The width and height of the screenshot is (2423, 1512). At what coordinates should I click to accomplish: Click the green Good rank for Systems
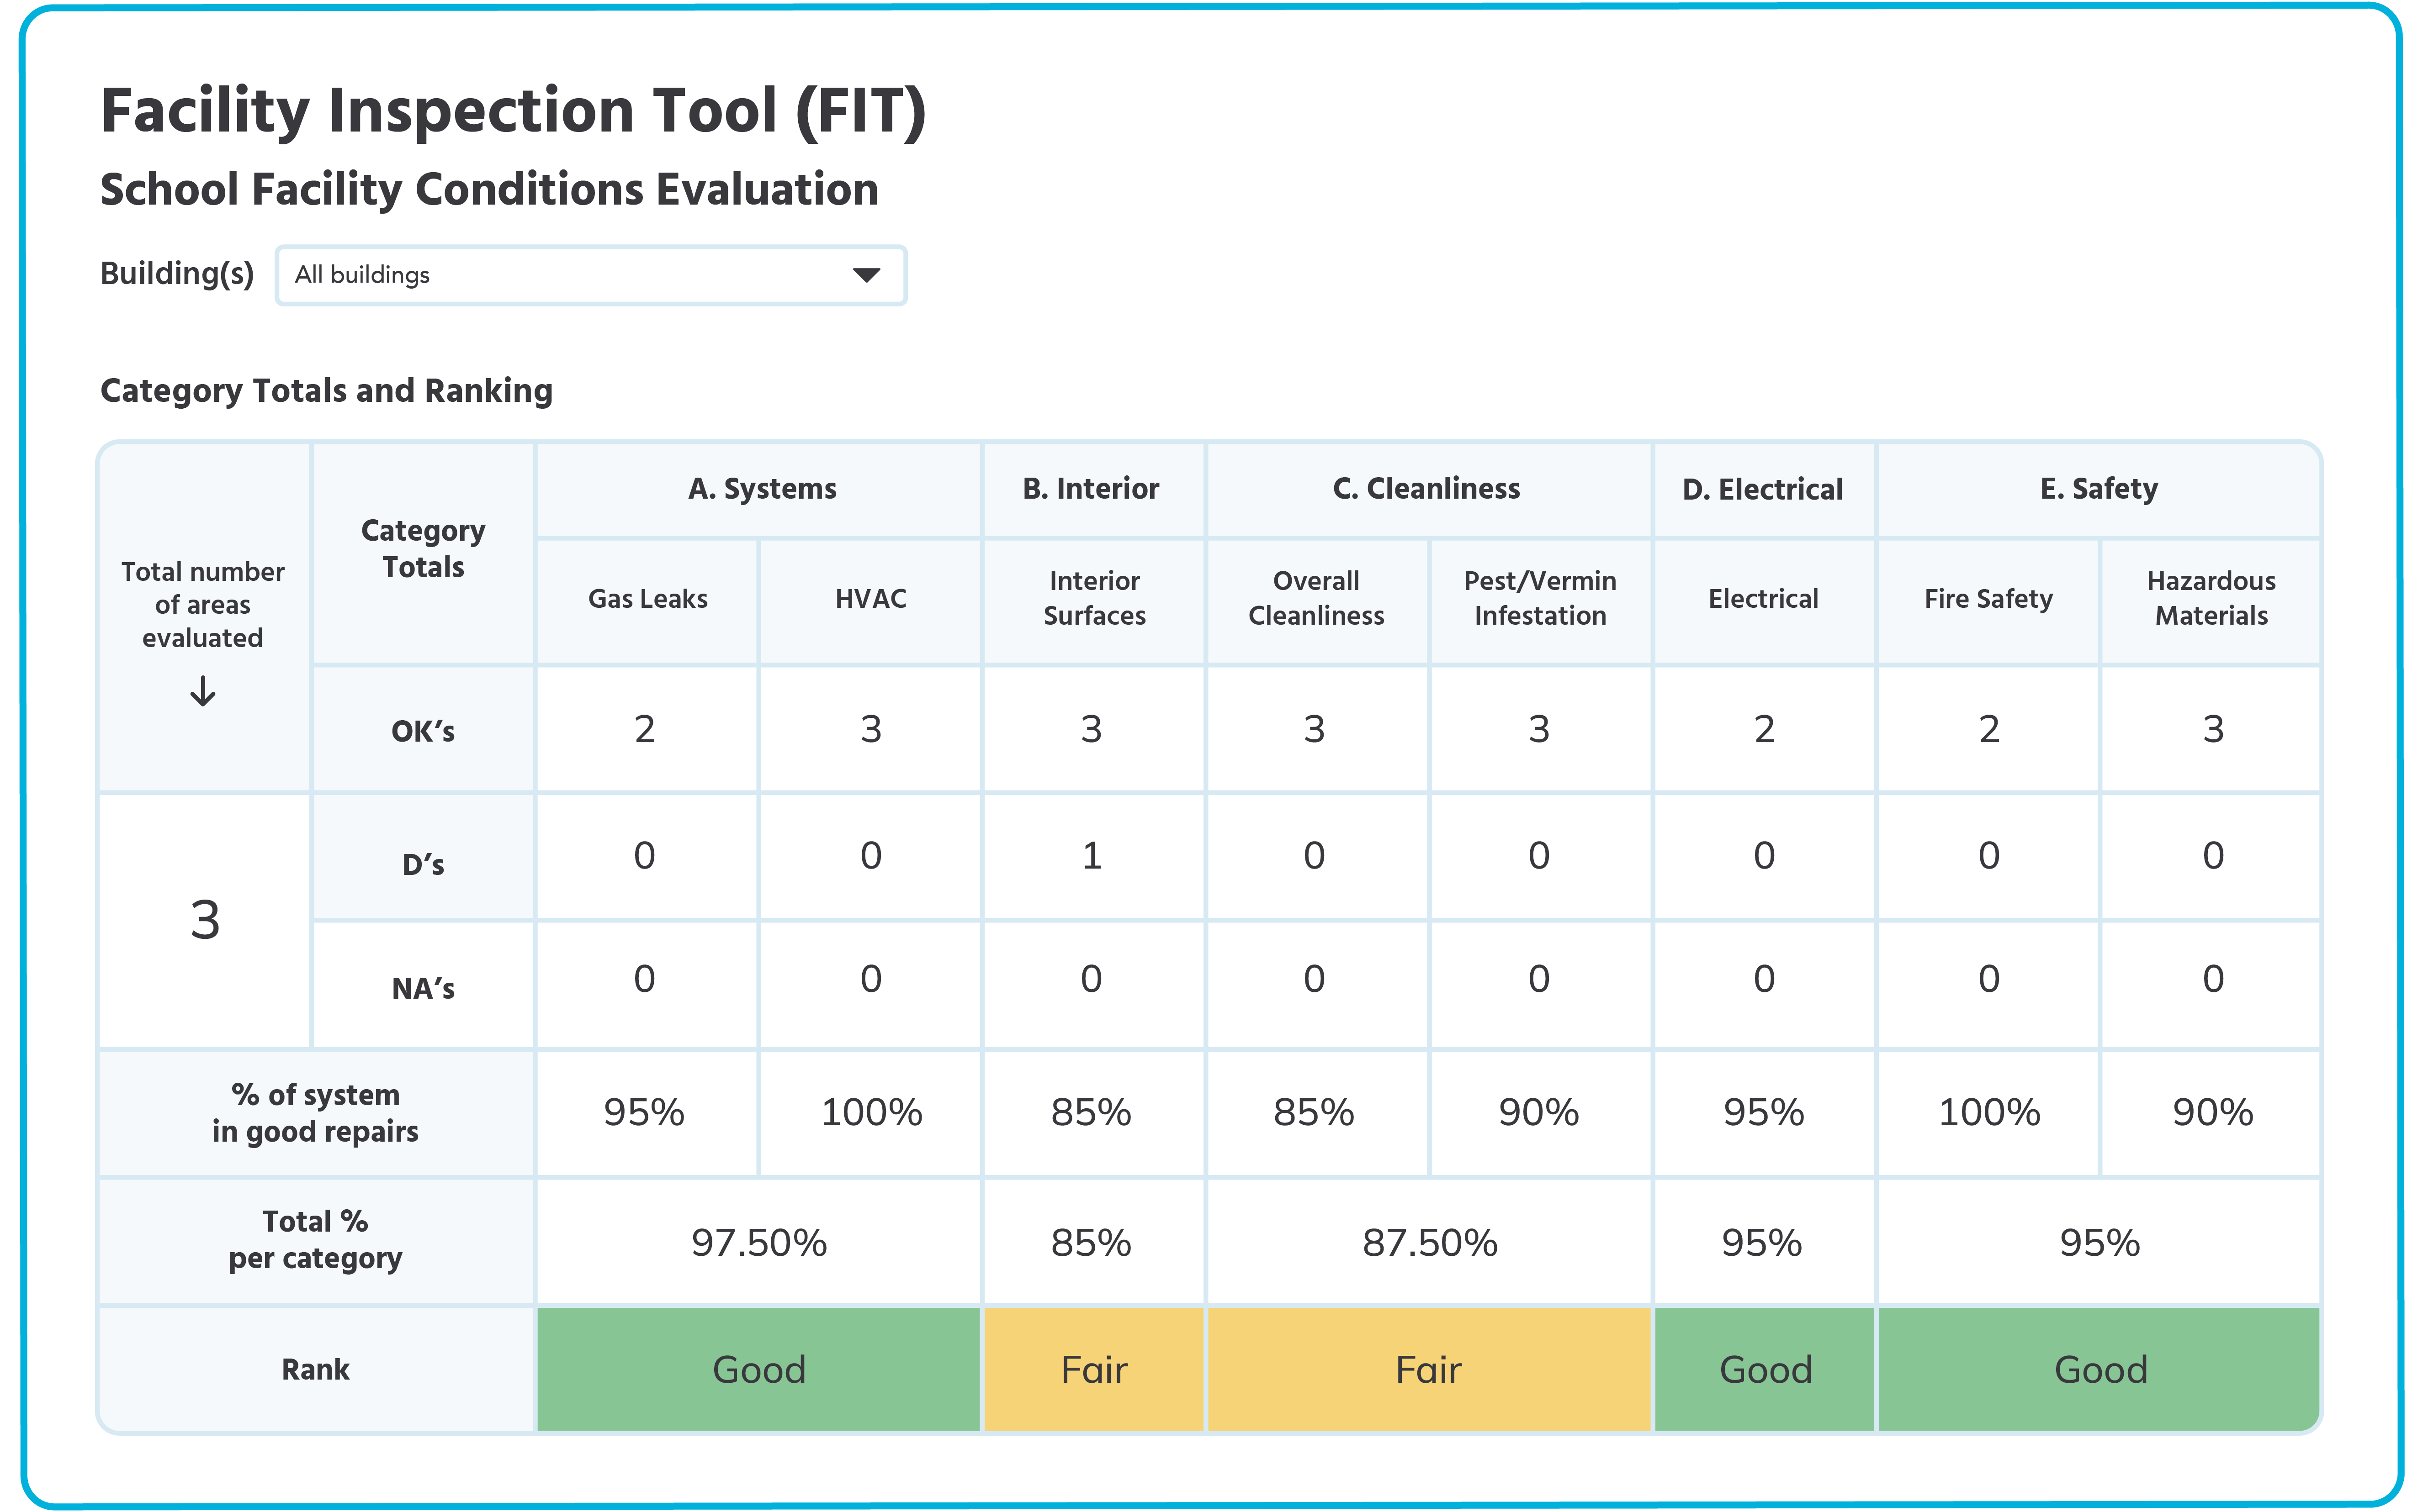[x=758, y=1369]
